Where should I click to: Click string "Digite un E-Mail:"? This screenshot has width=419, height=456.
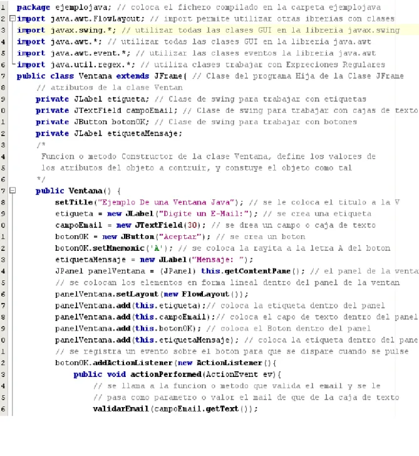pos(205,214)
